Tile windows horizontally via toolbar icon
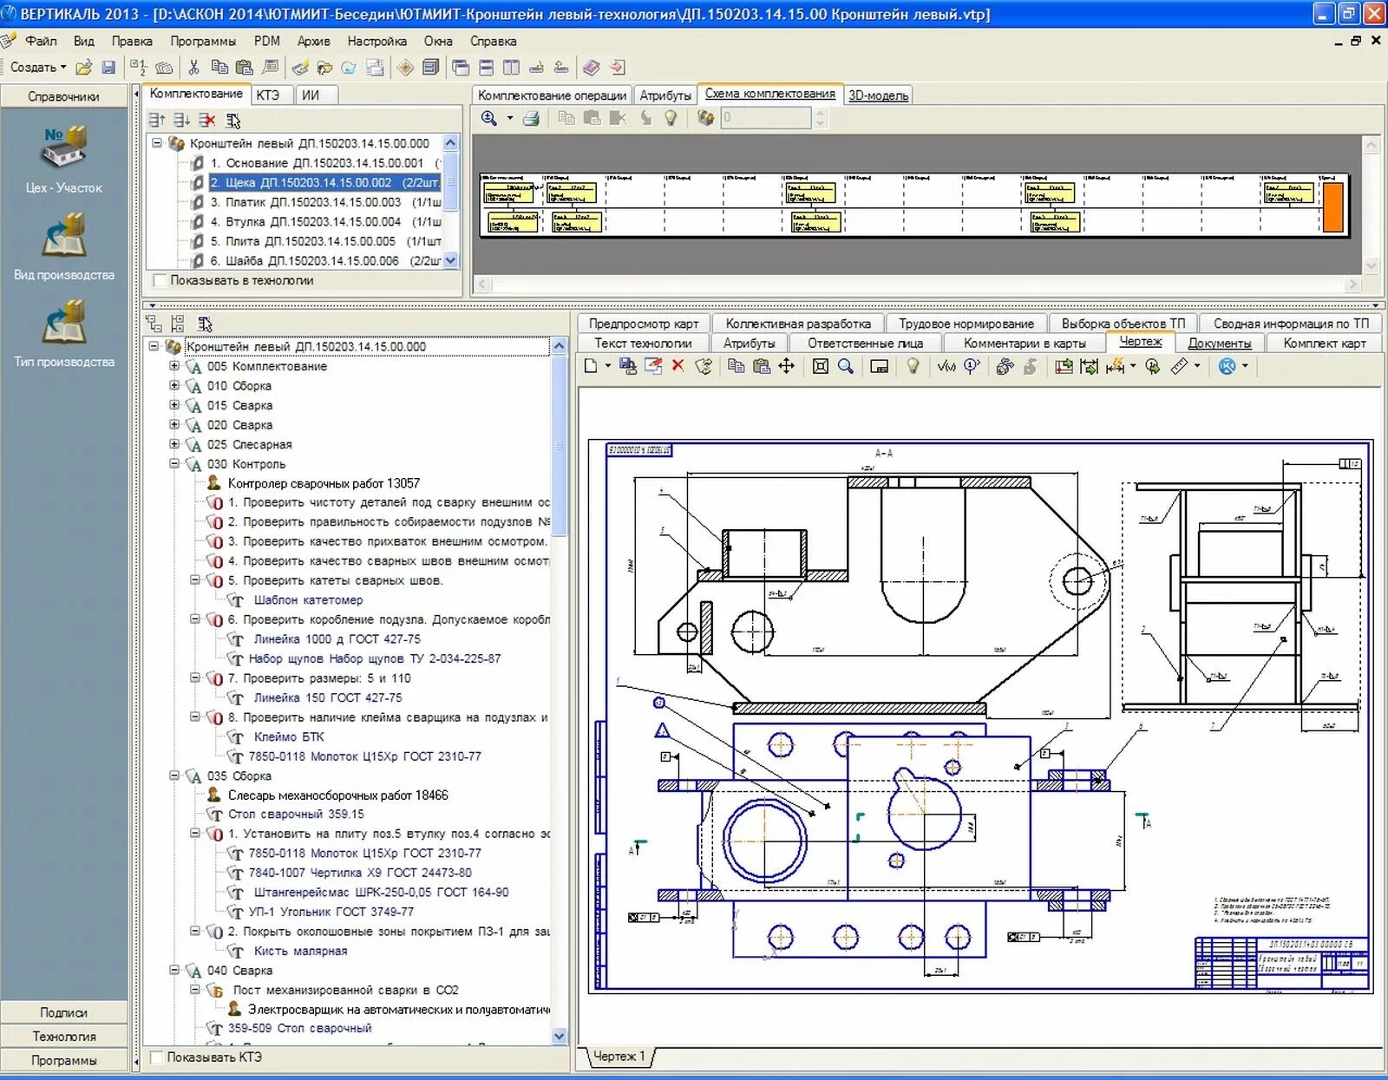1388x1080 pixels. tap(486, 68)
